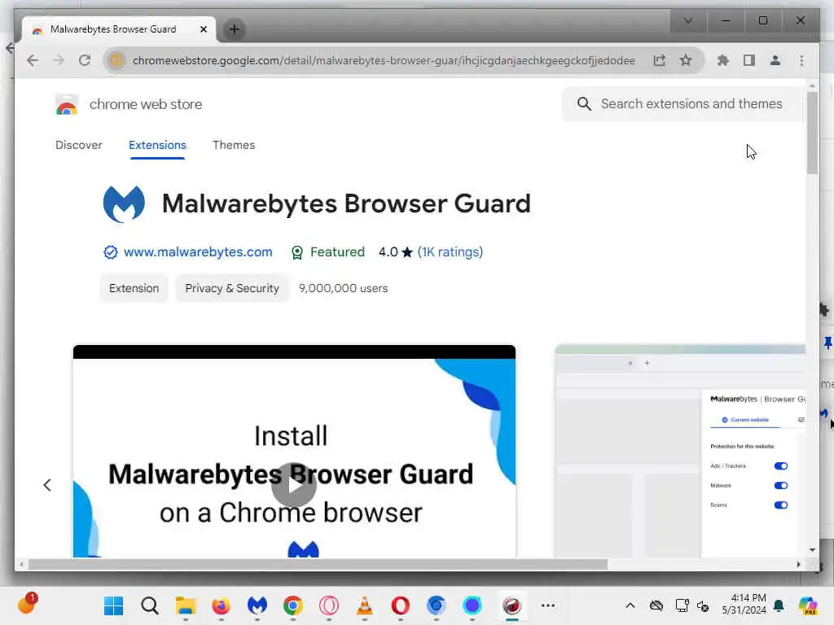Image resolution: width=834 pixels, height=625 pixels.
Task: Show more taskbar apps with ellipsis
Action: (x=548, y=605)
